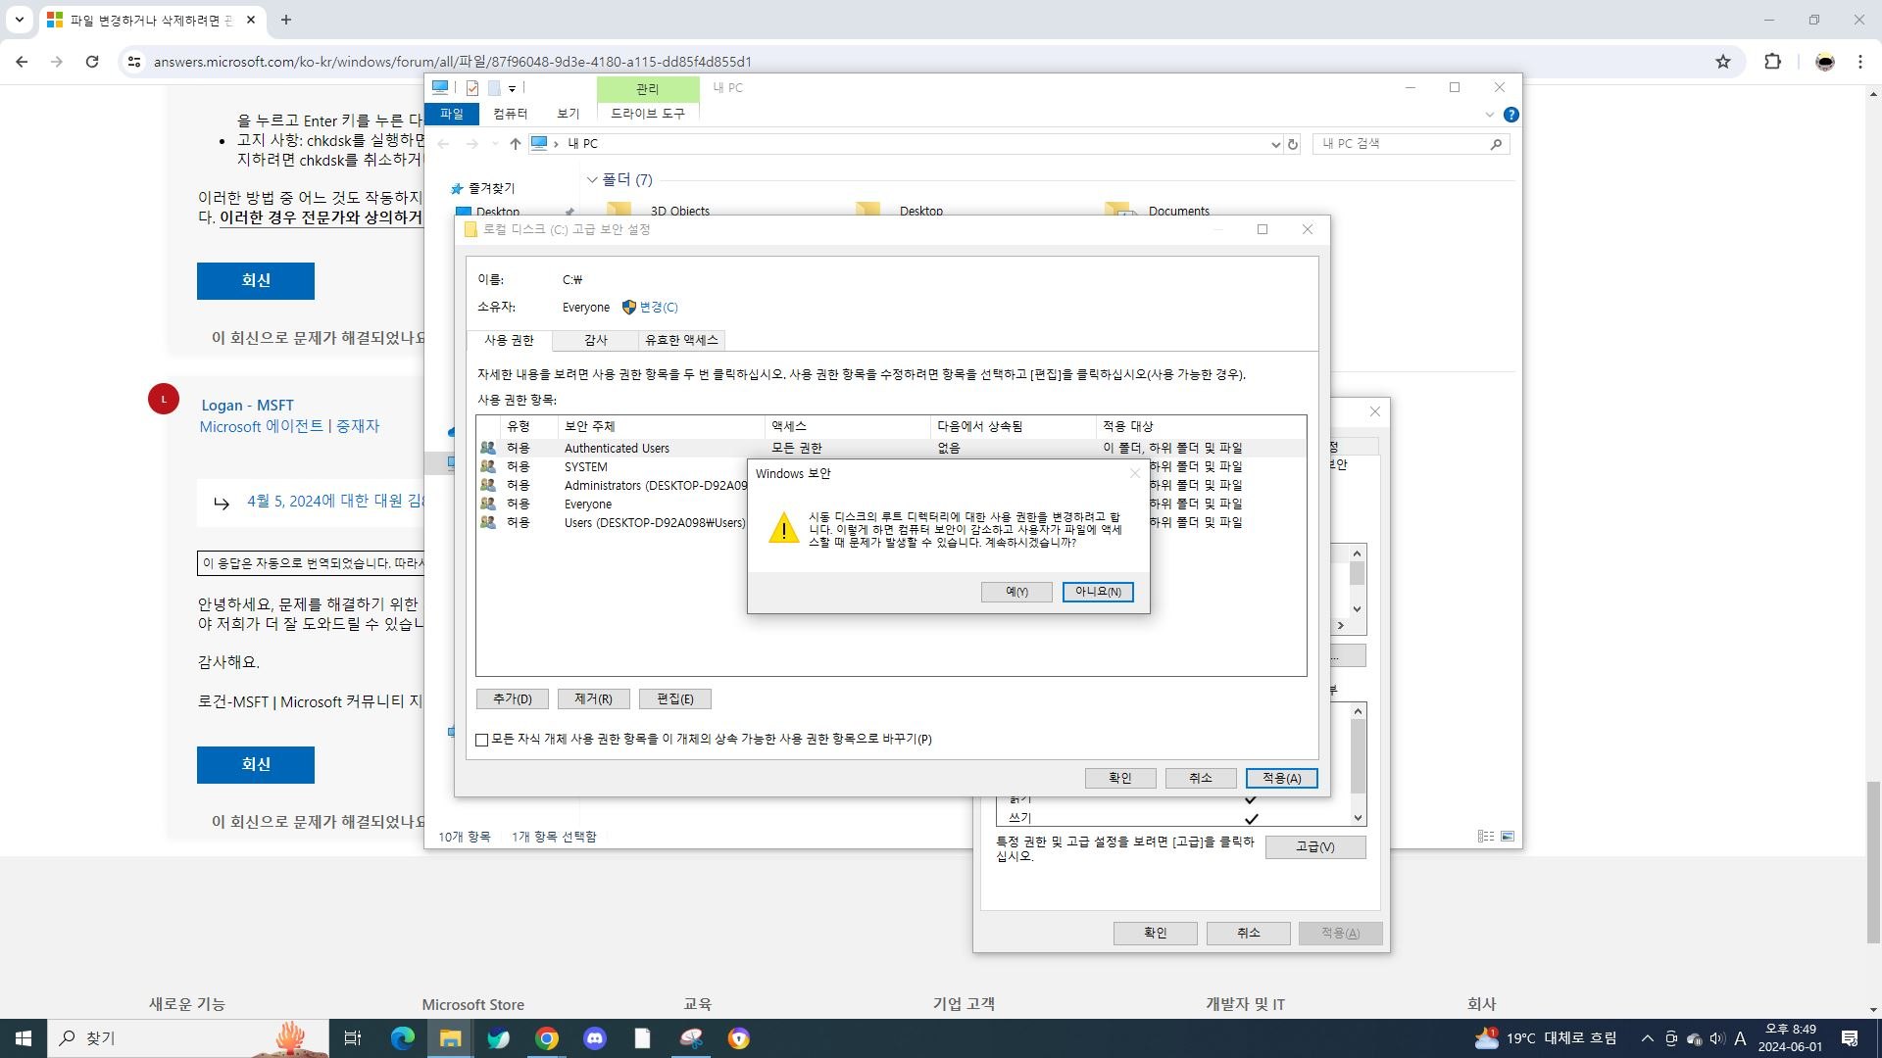Click the owner Change (변경) link

(x=658, y=308)
